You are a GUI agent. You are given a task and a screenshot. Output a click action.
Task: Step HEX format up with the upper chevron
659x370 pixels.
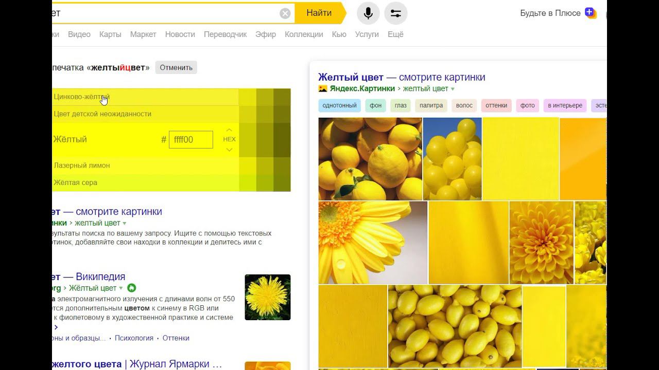[229, 129]
